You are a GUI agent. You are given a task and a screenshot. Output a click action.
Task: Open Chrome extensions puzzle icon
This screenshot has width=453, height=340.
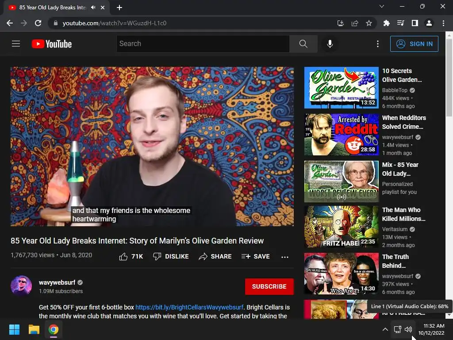coord(386,23)
